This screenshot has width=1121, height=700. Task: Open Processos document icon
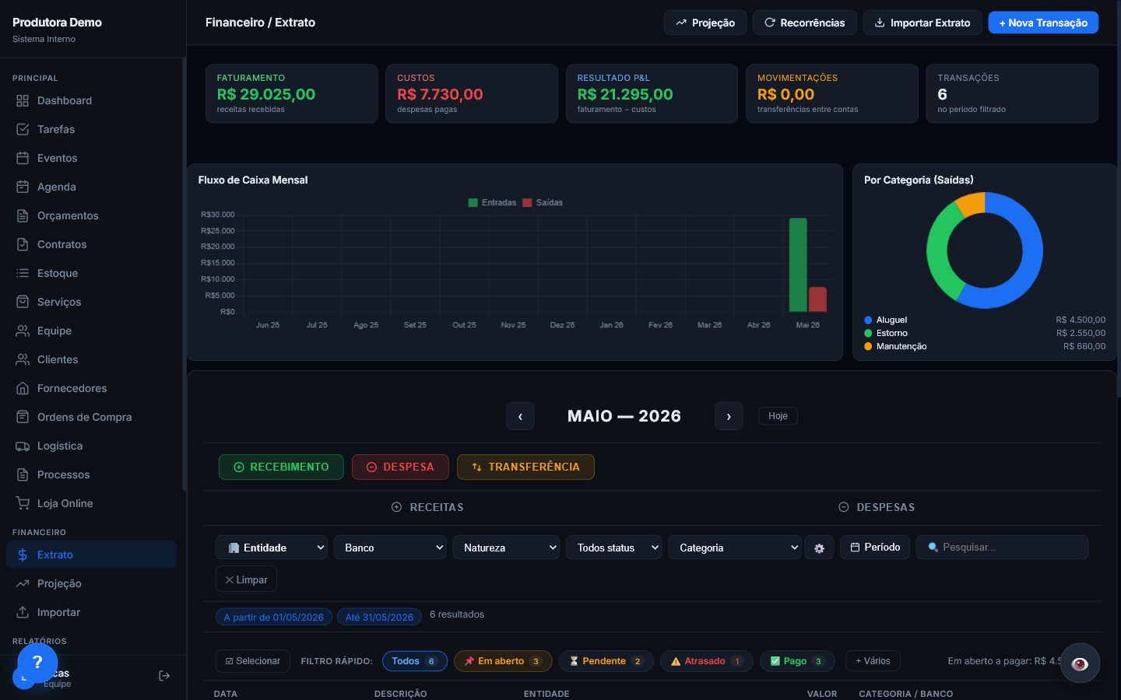coord(23,474)
